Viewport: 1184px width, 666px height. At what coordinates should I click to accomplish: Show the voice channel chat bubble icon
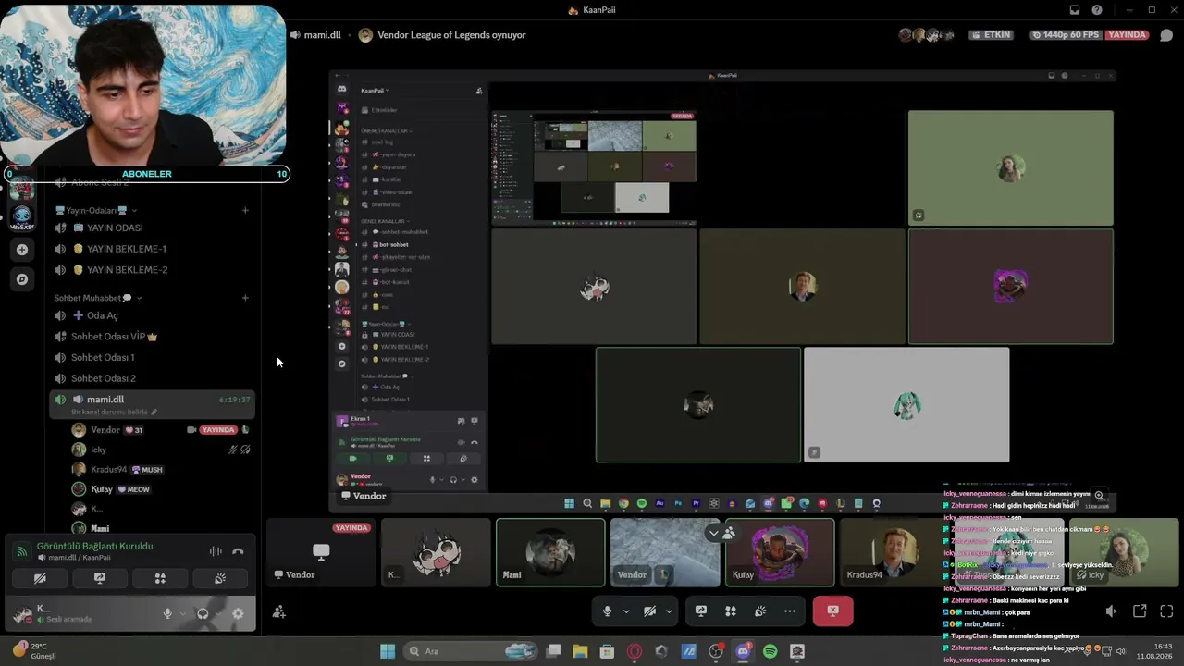(x=1166, y=35)
